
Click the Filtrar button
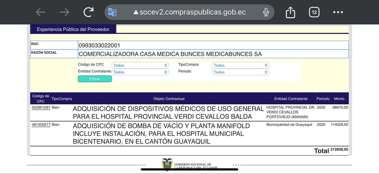click(x=95, y=79)
